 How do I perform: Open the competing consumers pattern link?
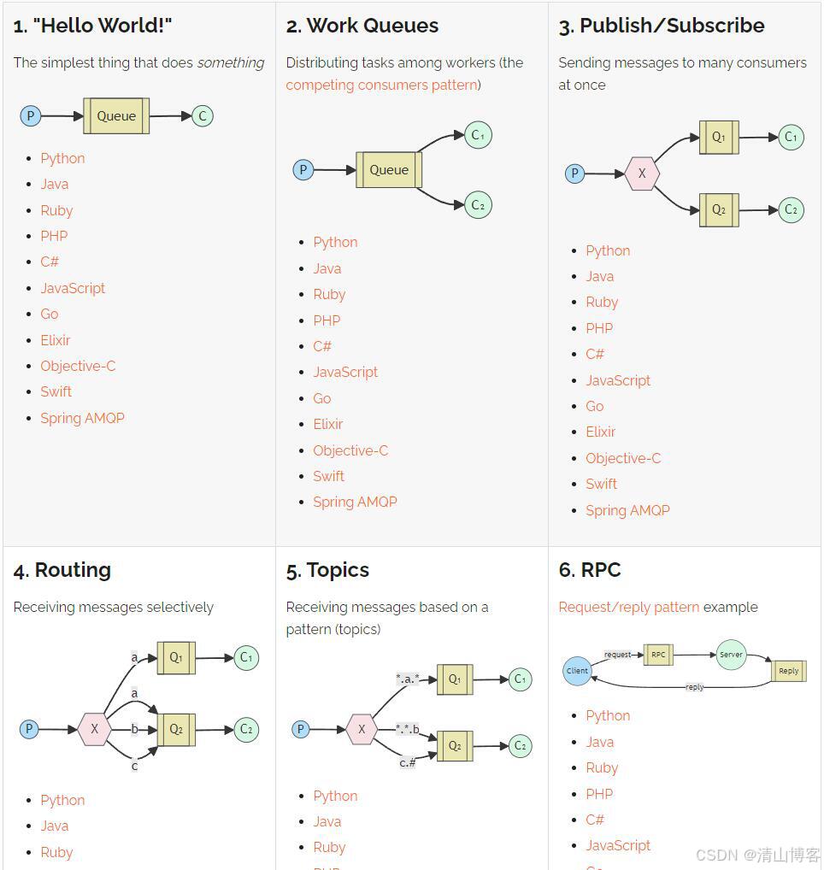(x=381, y=85)
